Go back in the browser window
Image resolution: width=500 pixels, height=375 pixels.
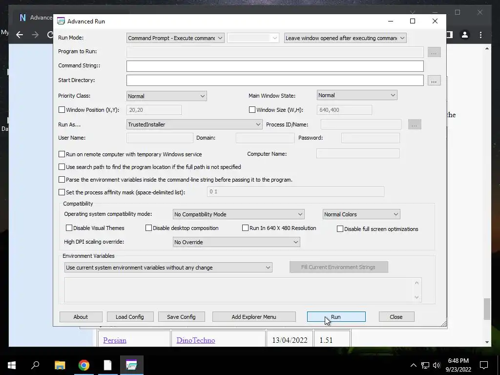pyautogui.click(x=20, y=35)
